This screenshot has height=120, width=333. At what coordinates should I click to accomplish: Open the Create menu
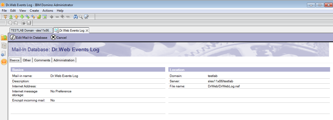(x=34, y=11)
